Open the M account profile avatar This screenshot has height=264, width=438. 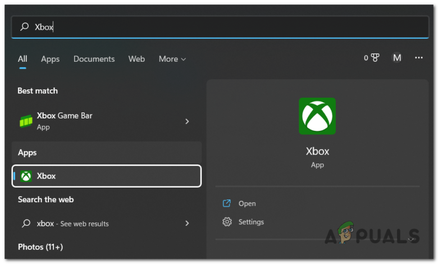click(x=396, y=58)
